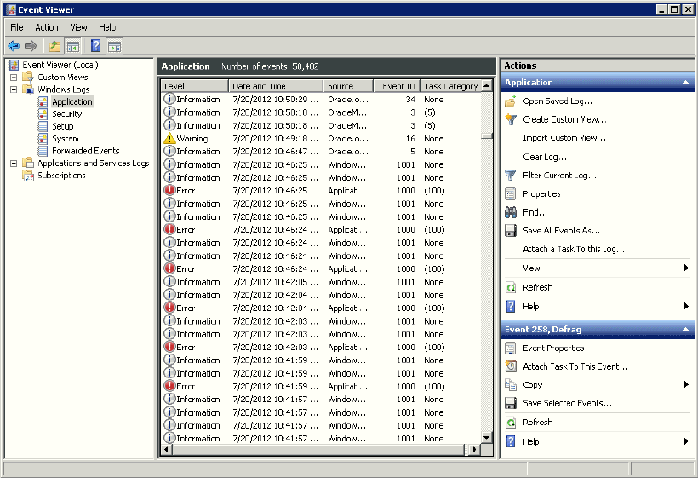Collapse the Event 258, Defrag section
The width and height of the screenshot is (698, 478).
pyautogui.click(x=686, y=330)
